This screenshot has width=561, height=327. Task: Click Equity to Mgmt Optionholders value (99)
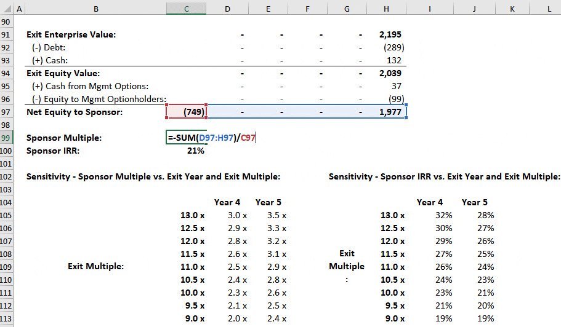[397, 99]
